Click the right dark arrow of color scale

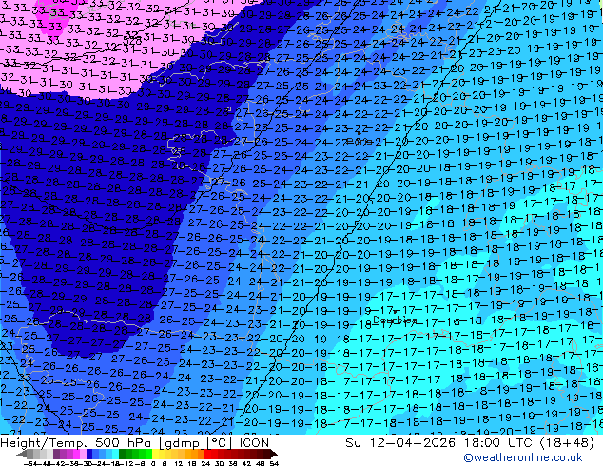click(274, 454)
